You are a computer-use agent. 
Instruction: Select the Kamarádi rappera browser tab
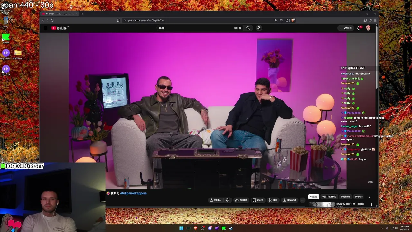coord(60,14)
